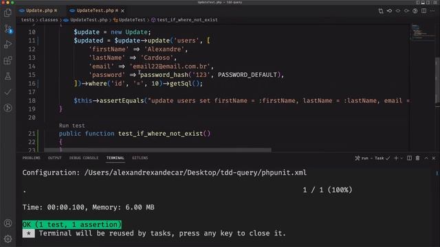Click assertEquals on line 18
The width and height of the screenshot is (440, 247).
(x=122, y=101)
